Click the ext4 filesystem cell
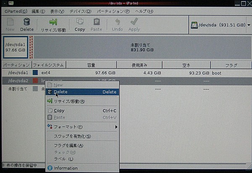The height and width of the screenshot is (173, 252). [x=46, y=73]
